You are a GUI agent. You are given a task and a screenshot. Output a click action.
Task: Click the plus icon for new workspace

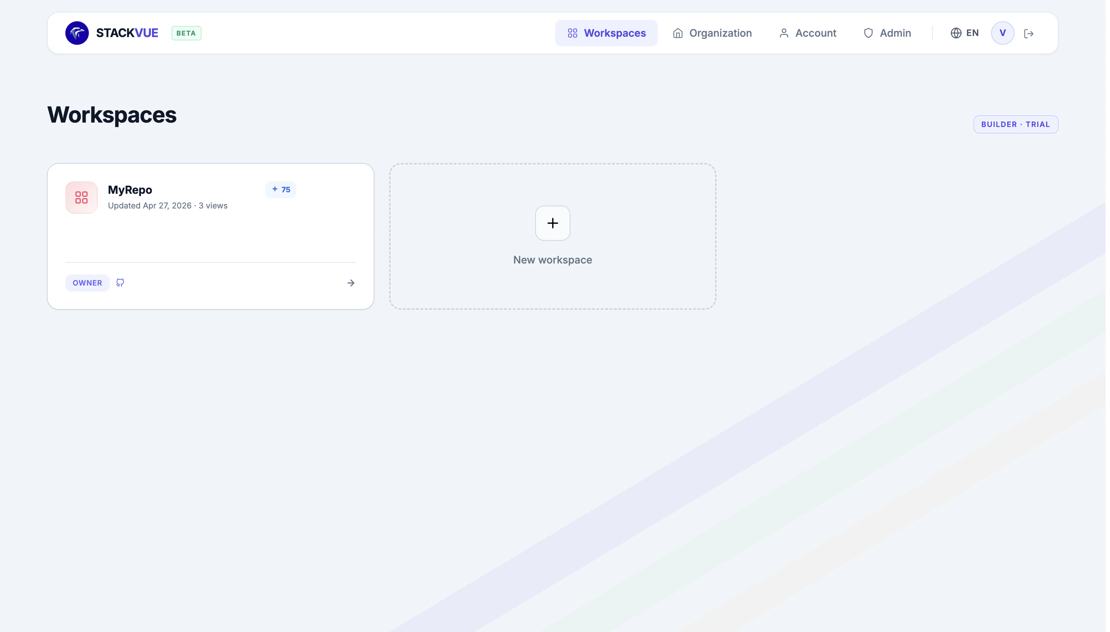click(x=552, y=223)
